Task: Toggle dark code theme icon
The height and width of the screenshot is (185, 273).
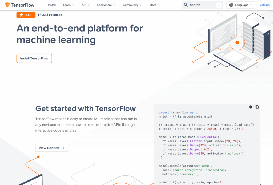Action: (x=251, y=107)
